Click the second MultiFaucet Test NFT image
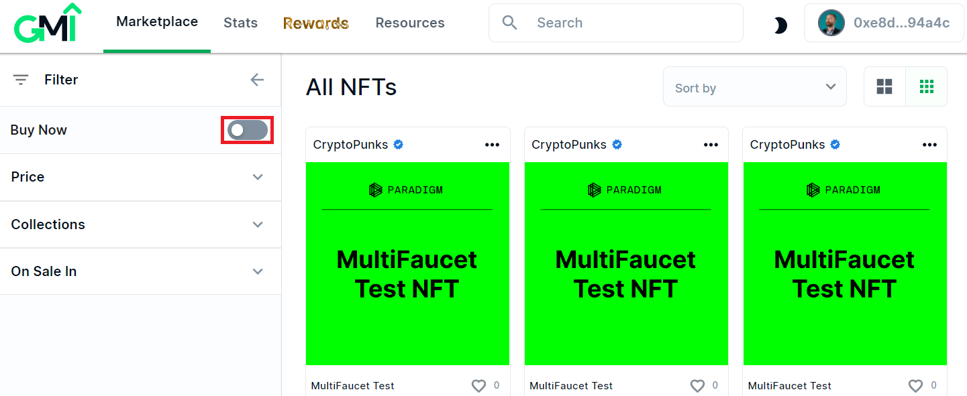The image size is (967, 396). 626,264
